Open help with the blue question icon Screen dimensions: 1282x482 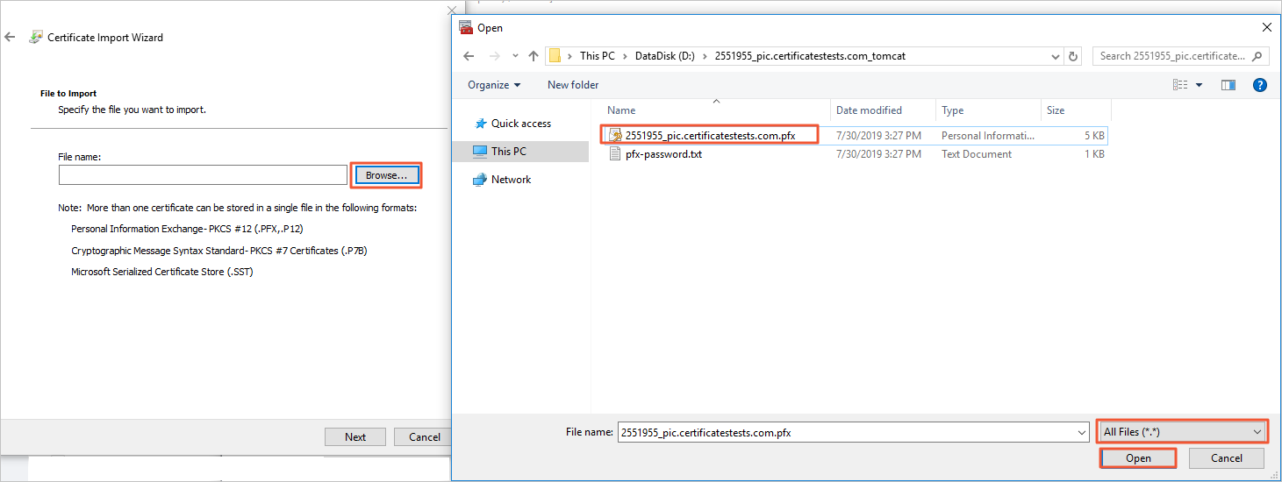(x=1260, y=85)
